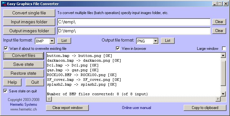Click Convert single file button
The image size is (230, 116).
click(x=29, y=13)
